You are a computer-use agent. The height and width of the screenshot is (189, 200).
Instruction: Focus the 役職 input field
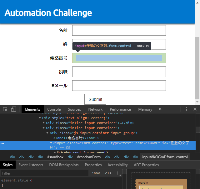click(x=119, y=72)
